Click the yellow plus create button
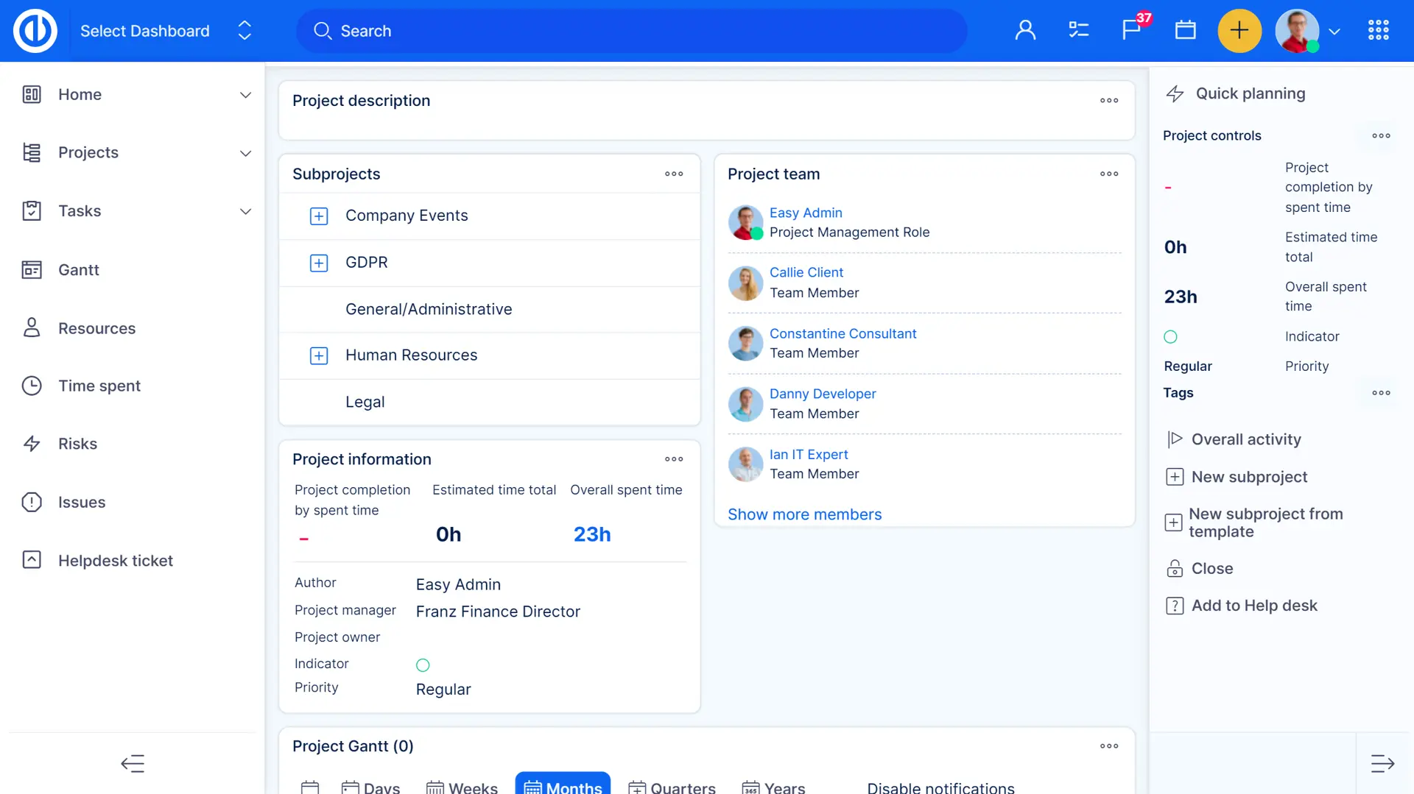The image size is (1414, 794). pos(1239,30)
